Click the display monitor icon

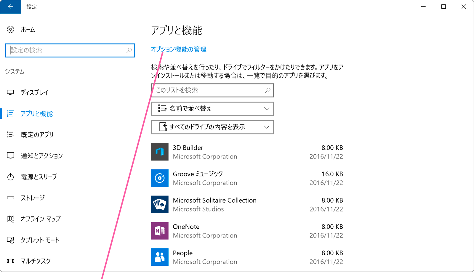pos(10,92)
